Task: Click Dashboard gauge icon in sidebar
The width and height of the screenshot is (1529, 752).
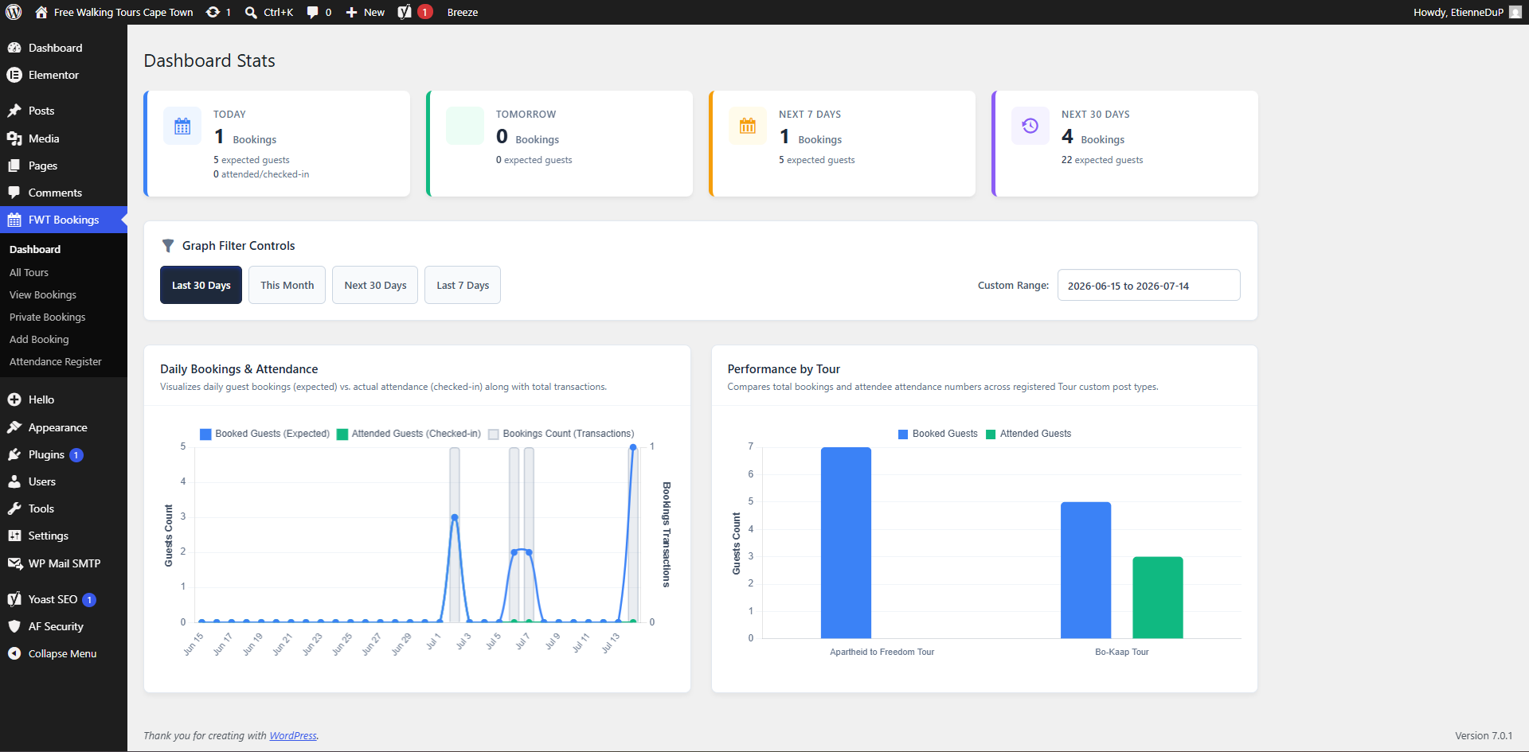Action: 14,48
